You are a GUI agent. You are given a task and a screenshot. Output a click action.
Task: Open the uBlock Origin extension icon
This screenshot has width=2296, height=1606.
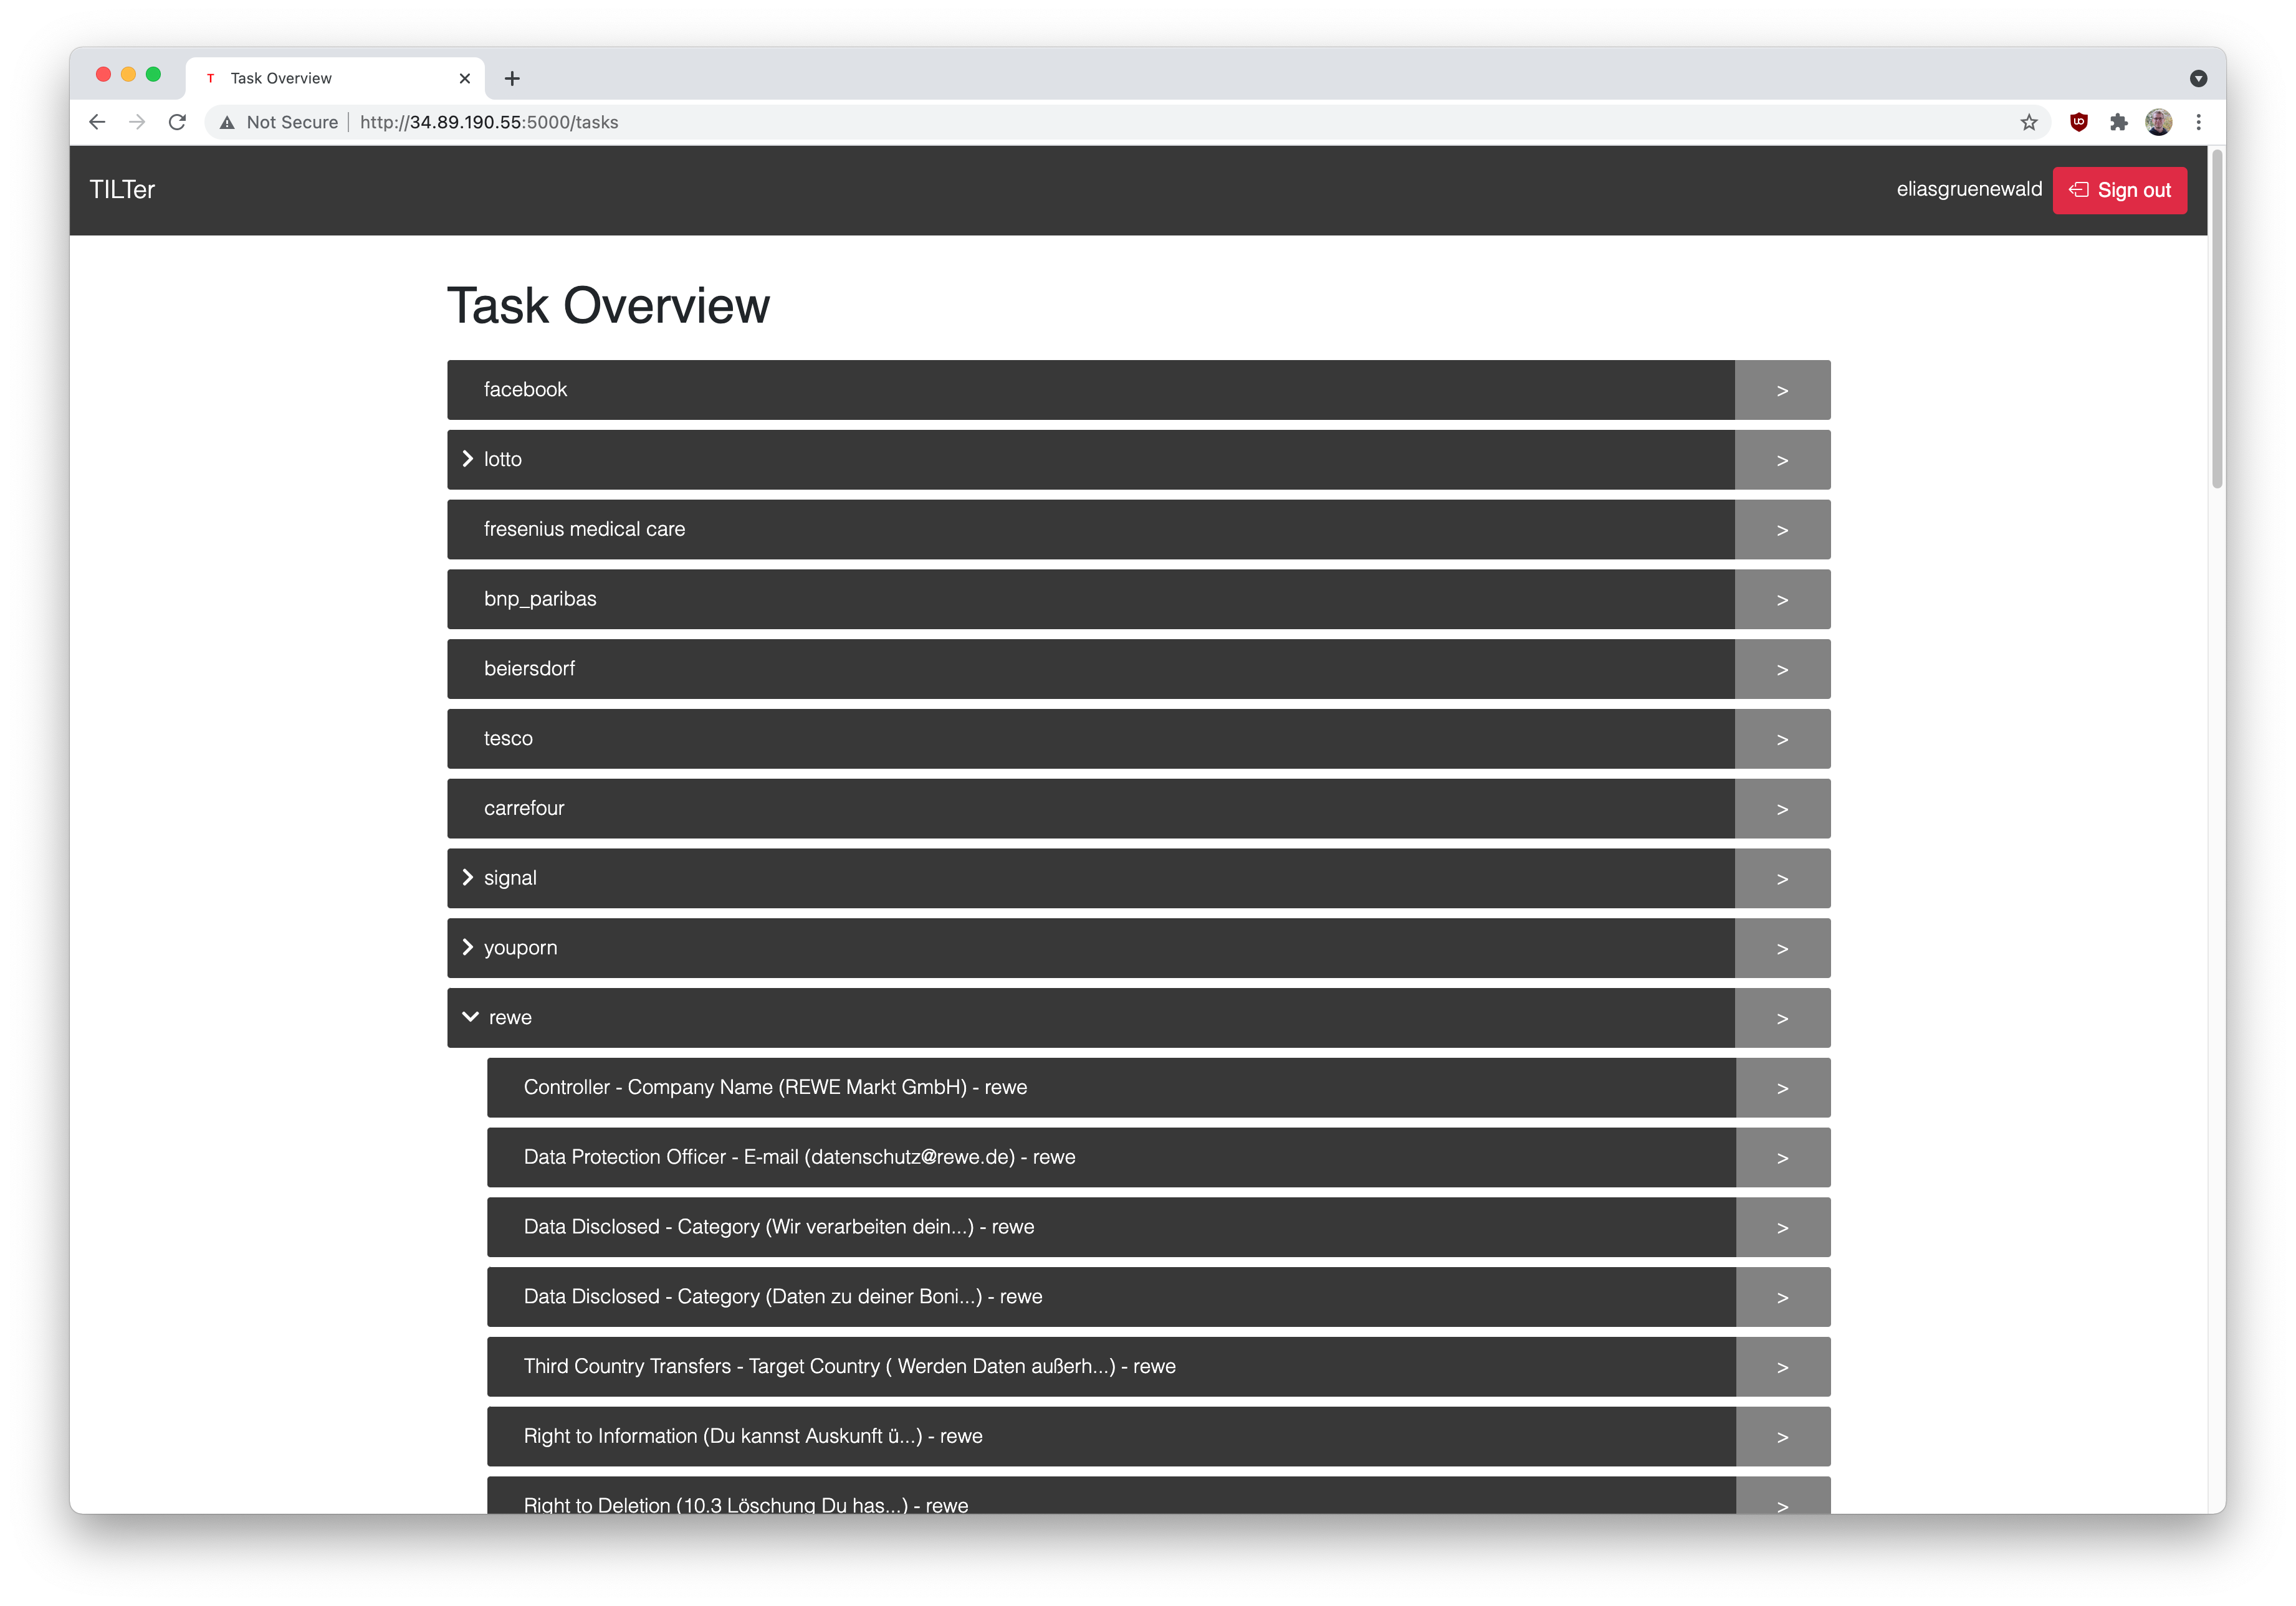tap(2078, 122)
